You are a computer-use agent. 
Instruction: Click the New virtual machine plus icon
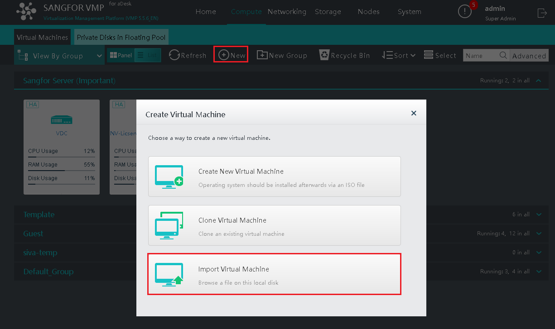click(224, 55)
